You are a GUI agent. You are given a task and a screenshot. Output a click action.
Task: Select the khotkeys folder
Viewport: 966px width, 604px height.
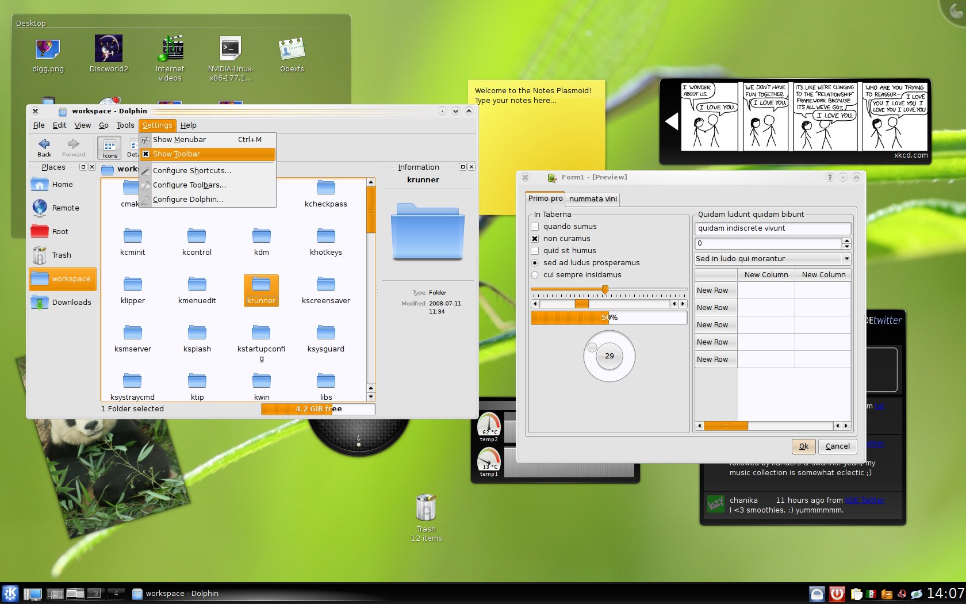[x=326, y=242]
